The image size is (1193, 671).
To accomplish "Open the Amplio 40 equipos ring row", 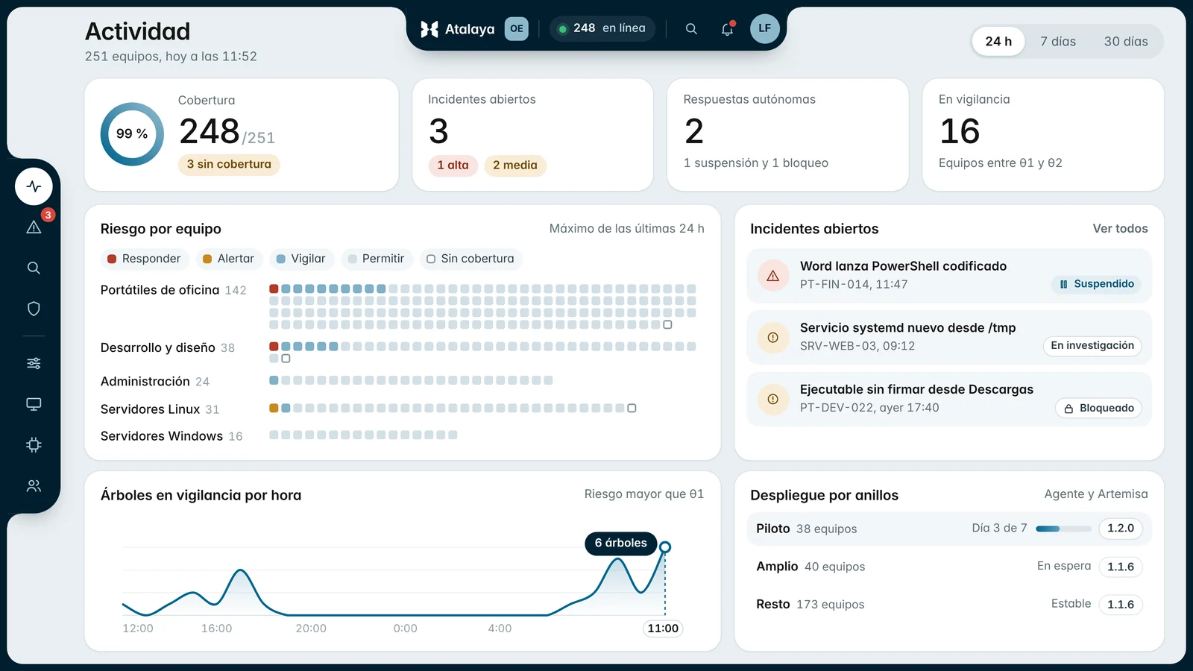I will [949, 567].
